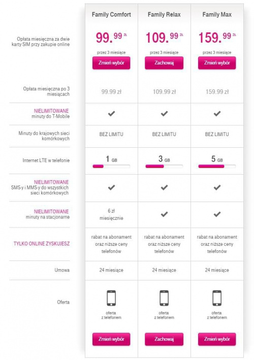Click Family Max's T-Mobile unlimited minutes checkmark
This screenshot has height=360, width=254.
tap(217, 113)
